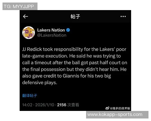Open the Lakers Nation display name
The image size is (151, 121).
pos(51,30)
